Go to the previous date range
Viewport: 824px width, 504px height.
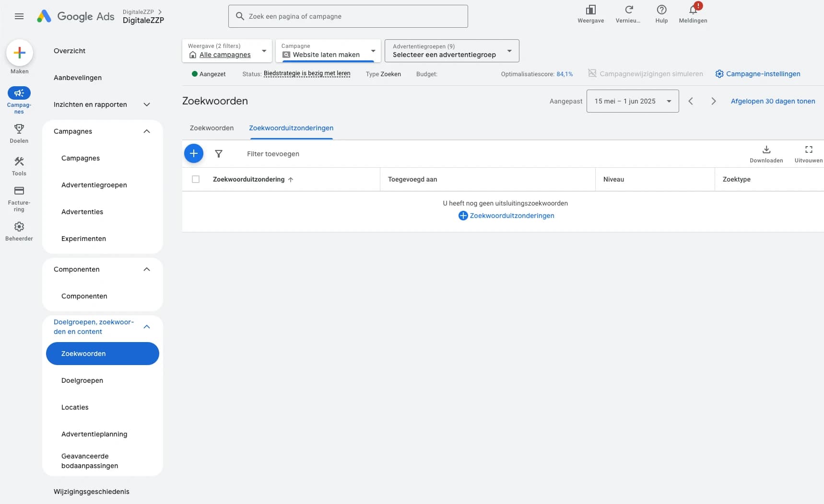691,101
